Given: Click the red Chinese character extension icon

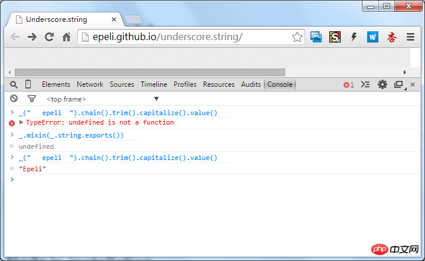Looking at the screenshot, I should (392, 37).
